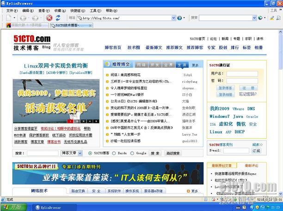The width and height of the screenshot is (283, 211).
Task: Click the 登录相册 button
Action: (225, 94)
